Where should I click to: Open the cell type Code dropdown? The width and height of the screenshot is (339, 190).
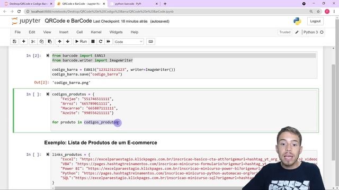click(x=129, y=42)
